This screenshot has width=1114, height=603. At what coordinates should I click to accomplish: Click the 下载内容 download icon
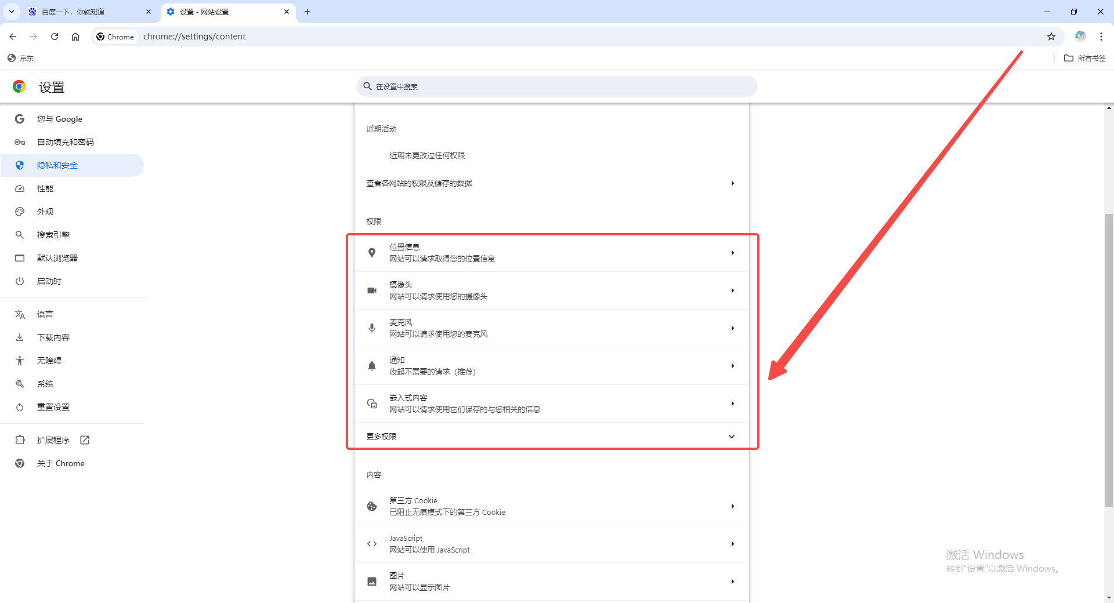tap(20, 337)
